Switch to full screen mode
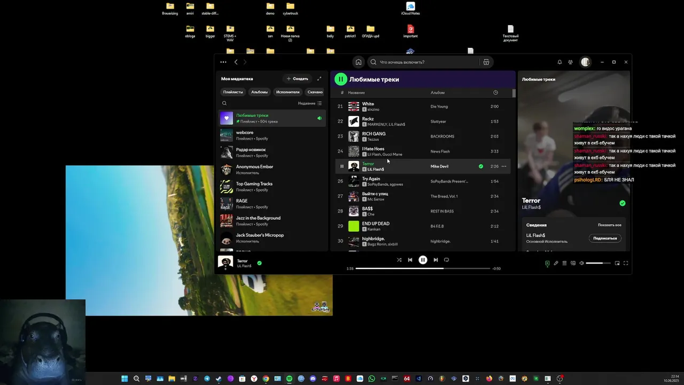The height and width of the screenshot is (385, 684). [626, 263]
